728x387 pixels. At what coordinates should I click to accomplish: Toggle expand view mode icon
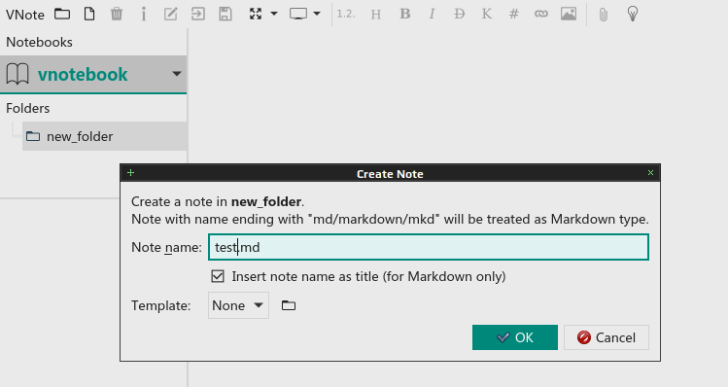click(256, 14)
